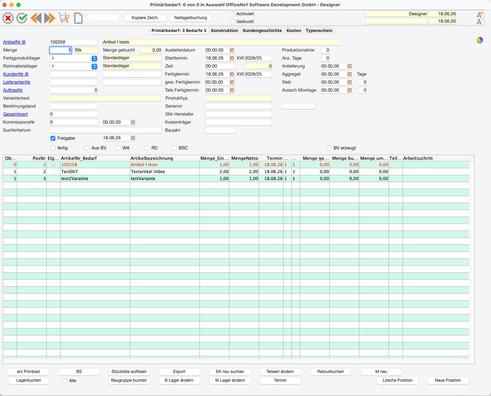Go to previous record with left arrow

(x=36, y=18)
